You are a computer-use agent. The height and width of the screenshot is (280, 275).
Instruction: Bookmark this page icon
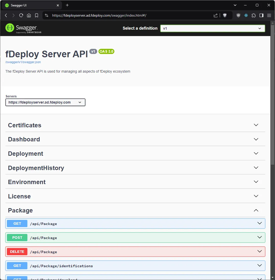point(37,15)
